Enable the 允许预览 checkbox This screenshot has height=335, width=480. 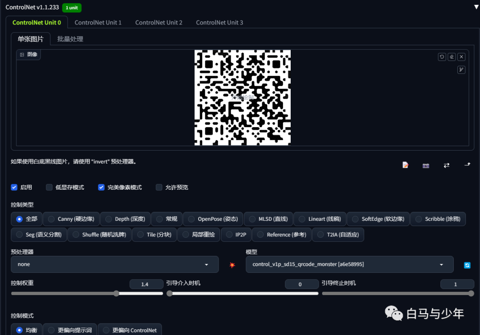click(x=159, y=187)
